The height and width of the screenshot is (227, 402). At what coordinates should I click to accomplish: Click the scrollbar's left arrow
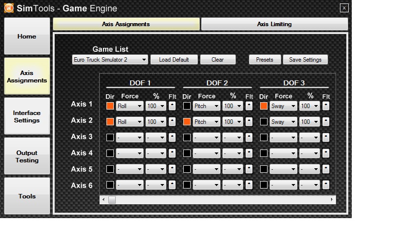(103, 200)
